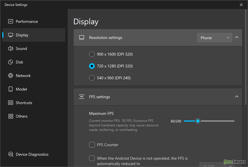This screenshot has width=248, height=167.
Task: Check the auto-reduce FPS when not operated box
Action: tap(92, 158)
